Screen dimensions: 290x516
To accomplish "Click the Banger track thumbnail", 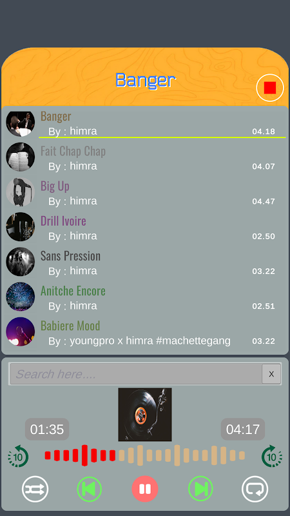I will pyautogui.click(x=21, y=124).
